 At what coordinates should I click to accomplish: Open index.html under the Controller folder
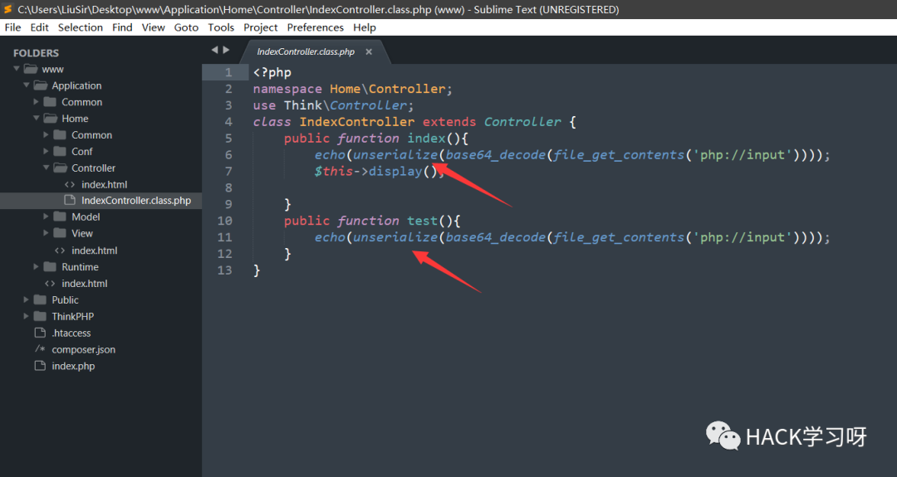pos(104,184)
